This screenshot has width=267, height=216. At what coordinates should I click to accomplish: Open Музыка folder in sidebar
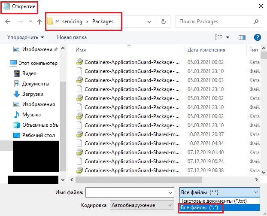[x=27, y=115]
